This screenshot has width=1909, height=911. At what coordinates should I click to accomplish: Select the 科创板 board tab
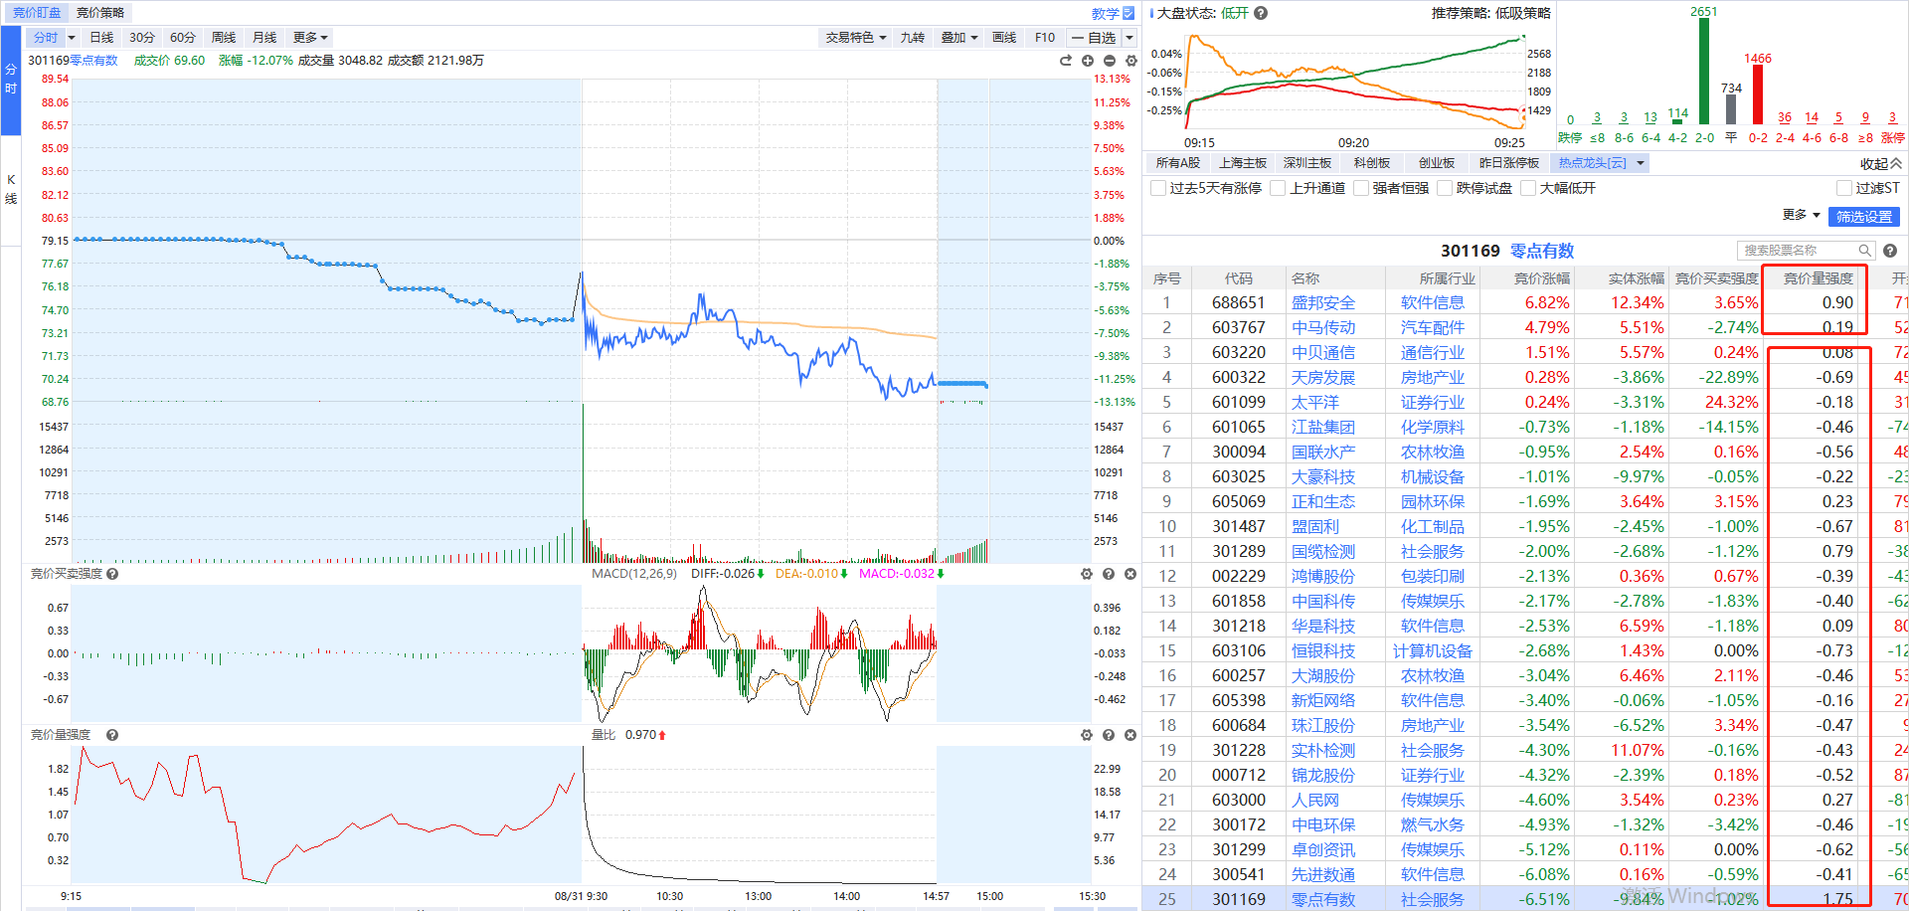point(1371,163)
